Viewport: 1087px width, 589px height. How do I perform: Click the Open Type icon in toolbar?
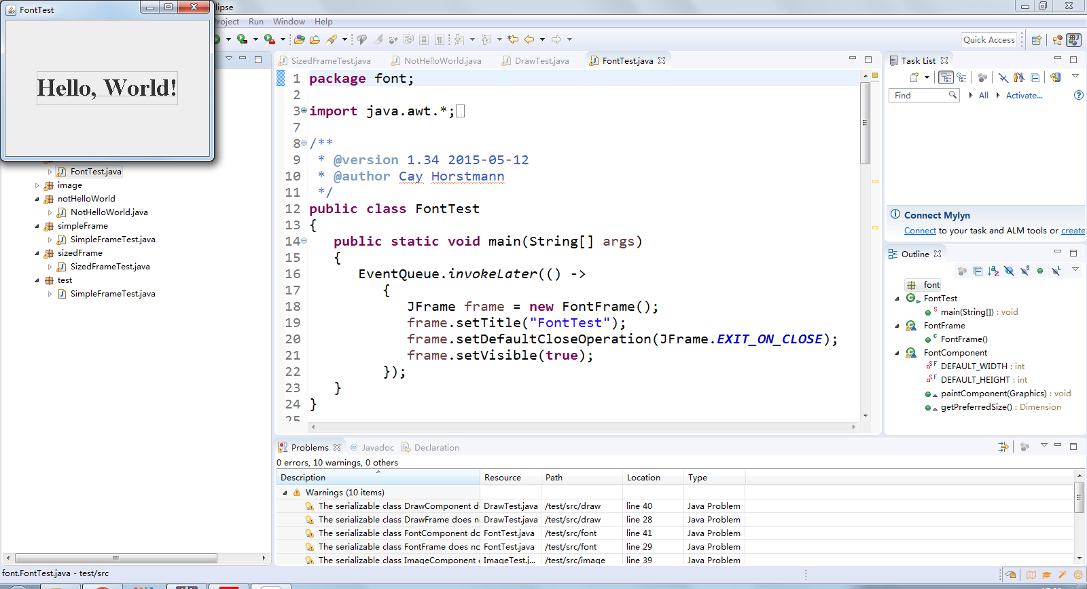(x=299, y=39)
